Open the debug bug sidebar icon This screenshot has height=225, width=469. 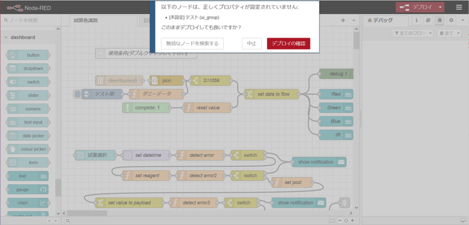439,21
